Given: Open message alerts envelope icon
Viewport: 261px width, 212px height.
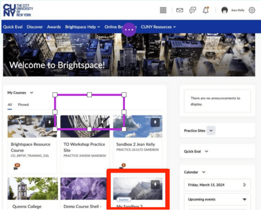Looking at the screenshot, I should 179,10.
